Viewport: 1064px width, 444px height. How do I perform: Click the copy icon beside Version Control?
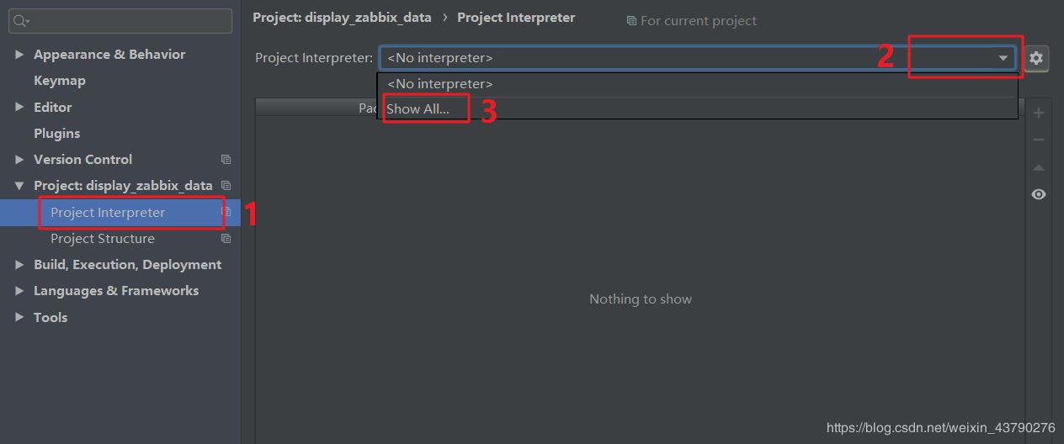(x=226, y=159)
